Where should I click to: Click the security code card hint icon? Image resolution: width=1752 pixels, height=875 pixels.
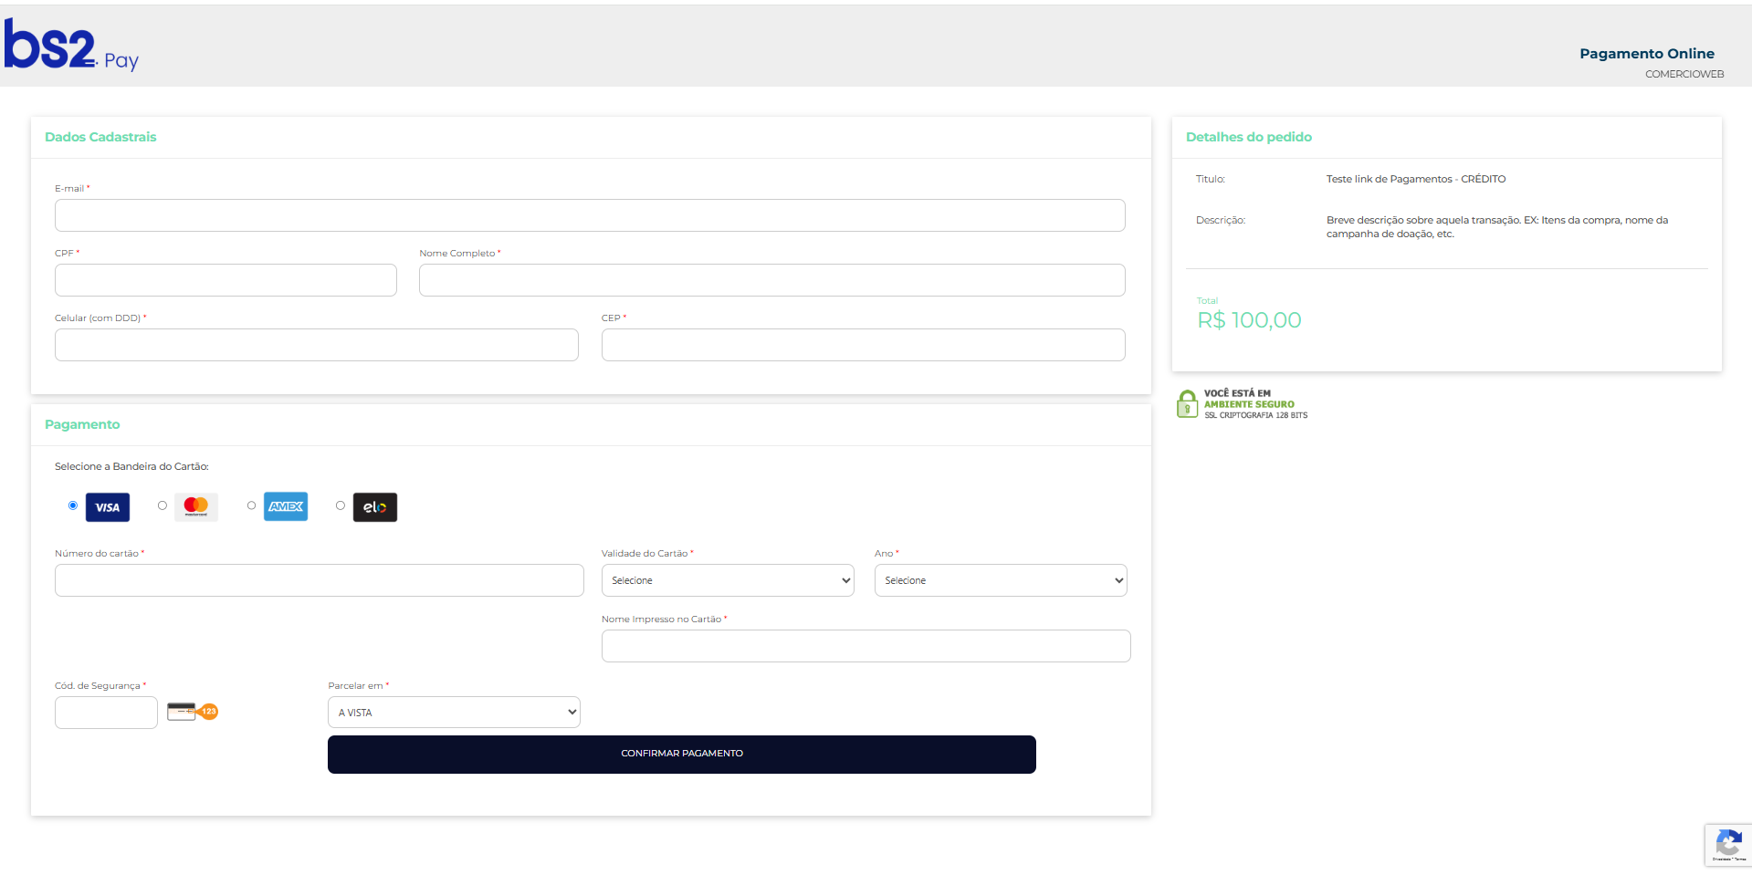[193, 712]
